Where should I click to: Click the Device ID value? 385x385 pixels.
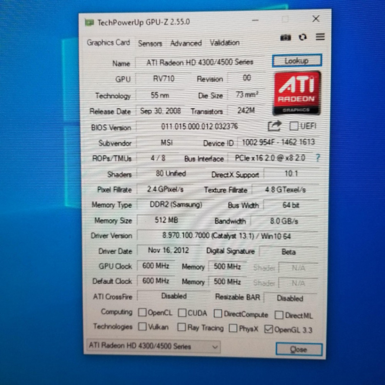[278, 142]
